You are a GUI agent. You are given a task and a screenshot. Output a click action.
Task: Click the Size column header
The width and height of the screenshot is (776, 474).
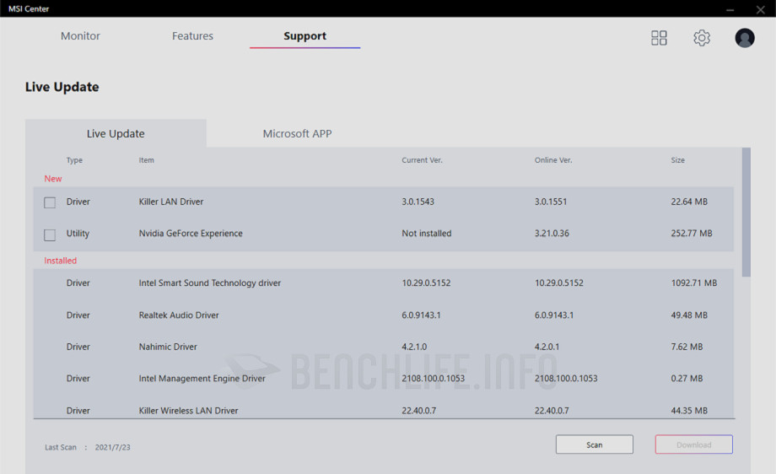(678, 159)
